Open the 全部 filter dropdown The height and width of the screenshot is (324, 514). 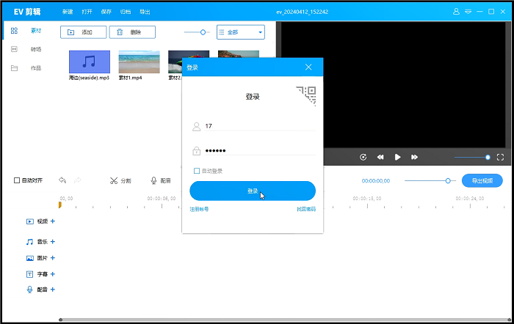click(x=241, y=32)
